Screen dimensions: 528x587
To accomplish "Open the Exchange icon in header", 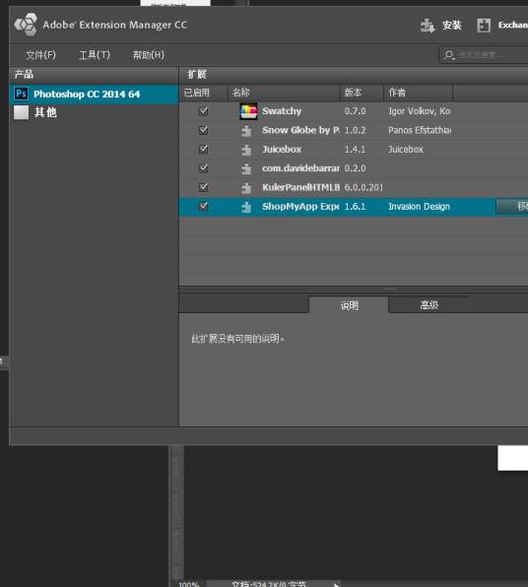I will pyautogui.click(x=484, y=26).
